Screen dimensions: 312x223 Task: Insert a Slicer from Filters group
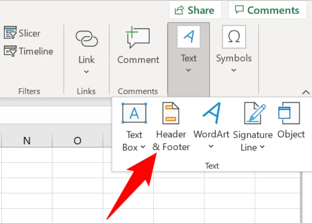(x=22, y=33)
